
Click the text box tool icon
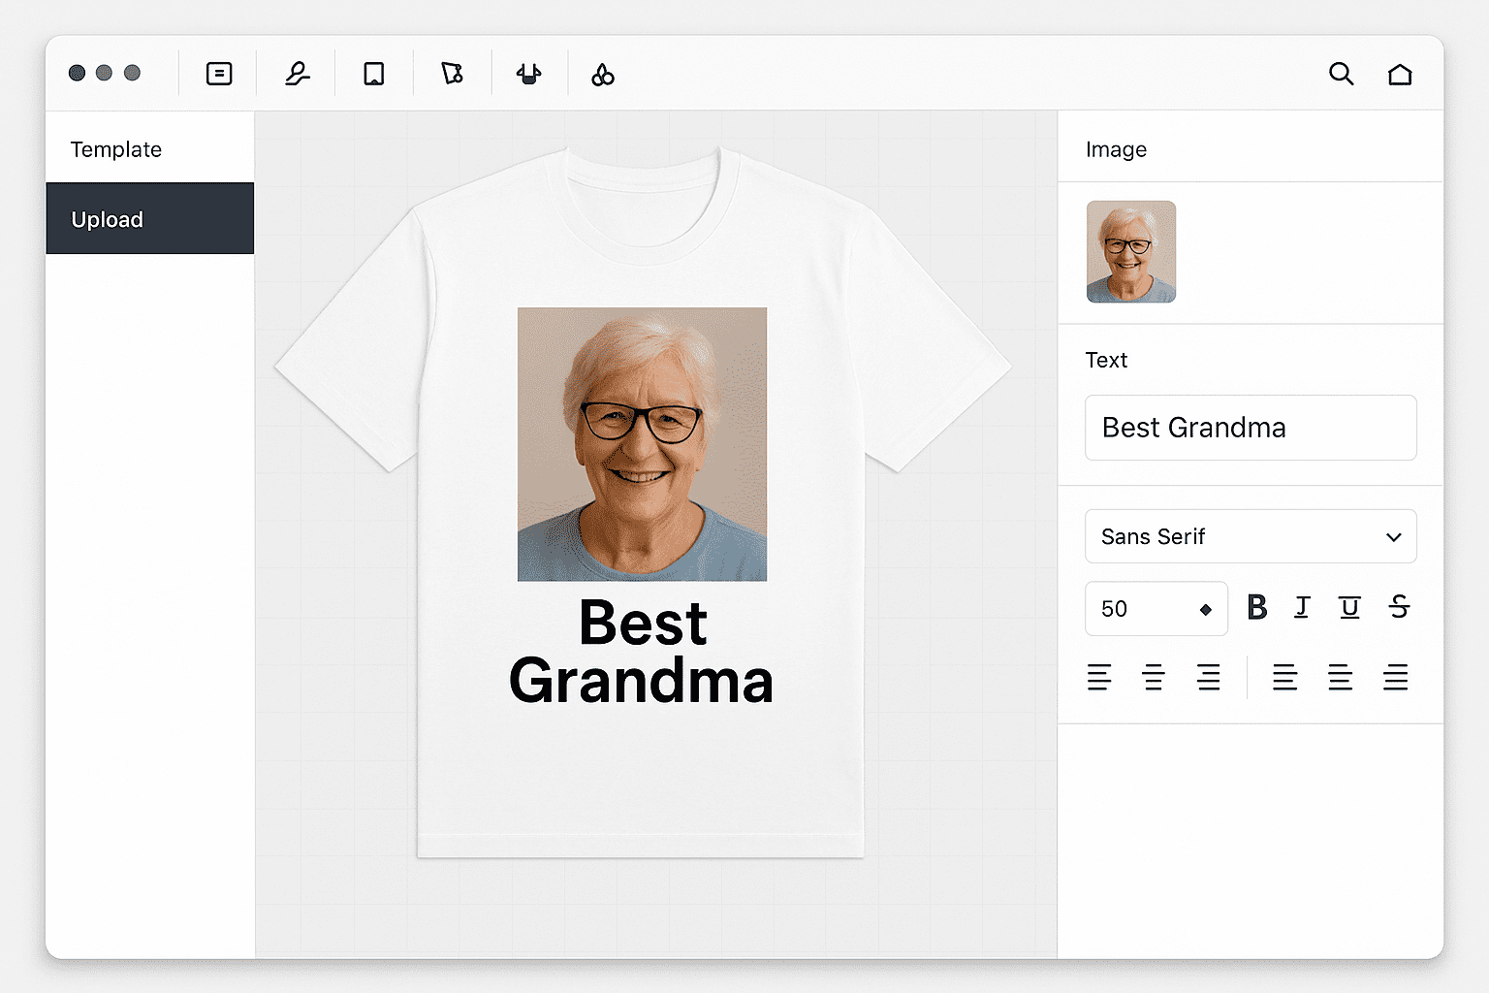click(219, 74)
